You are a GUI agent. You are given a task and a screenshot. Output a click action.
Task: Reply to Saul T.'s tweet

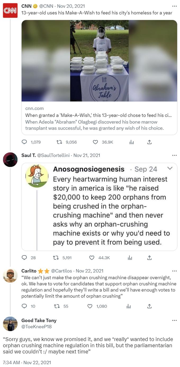pyautogui.click(x=24, y=257)
